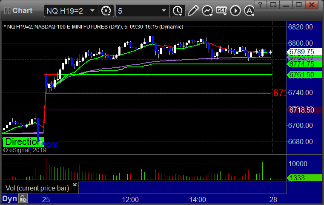
Task: Click the current price label 6789.75
Action: click(304, 52)
